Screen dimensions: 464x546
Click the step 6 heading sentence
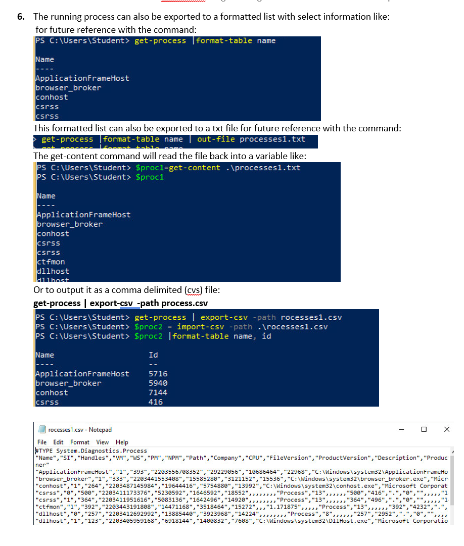[x=211, y=16]
